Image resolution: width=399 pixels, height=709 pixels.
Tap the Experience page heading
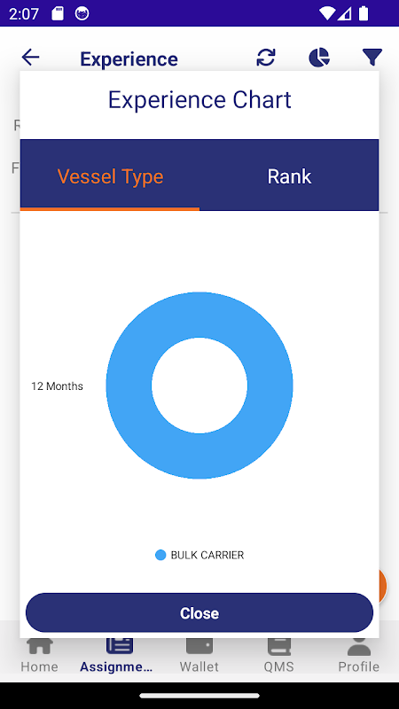(129, 59)
